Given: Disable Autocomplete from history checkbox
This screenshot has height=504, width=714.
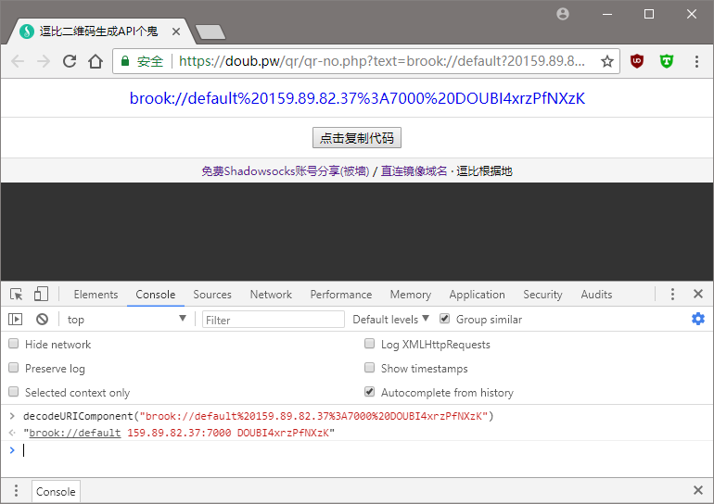Looking at the screenshot, I should coord(370,392).
